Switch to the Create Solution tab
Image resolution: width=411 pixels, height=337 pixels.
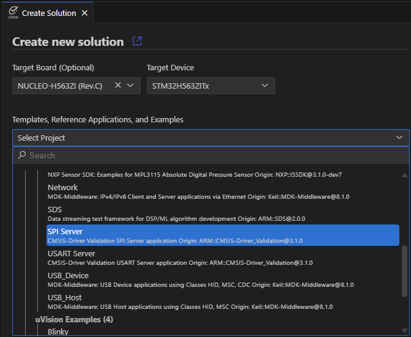(x=48, y=13)
